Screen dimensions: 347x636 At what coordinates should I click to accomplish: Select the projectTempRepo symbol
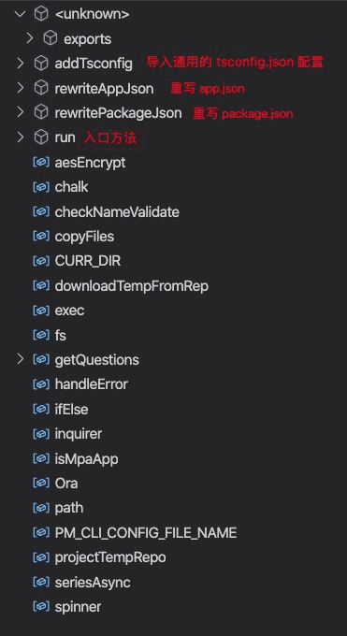110,557
